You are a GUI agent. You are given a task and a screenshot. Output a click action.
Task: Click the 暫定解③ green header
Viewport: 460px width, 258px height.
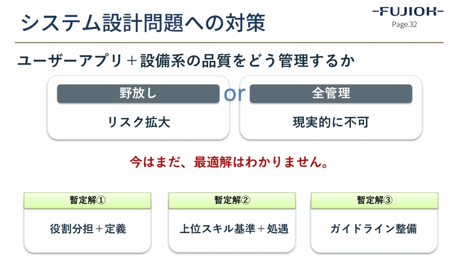(375, 200)
